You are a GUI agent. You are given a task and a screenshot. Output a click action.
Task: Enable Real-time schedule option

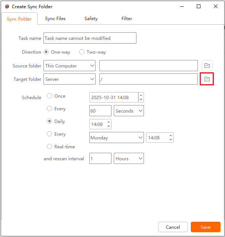(49, 147)
